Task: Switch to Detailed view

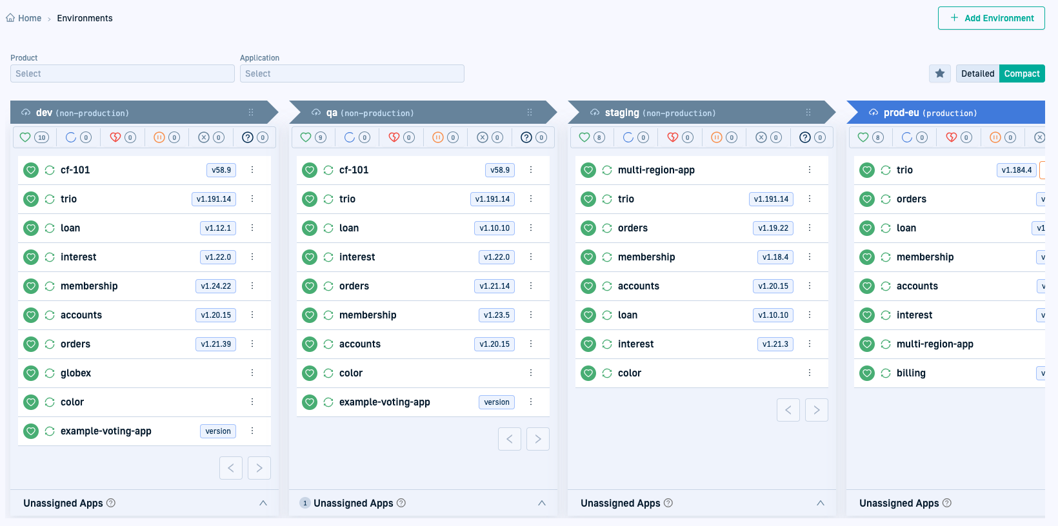Action: click(x=977, y=73)
